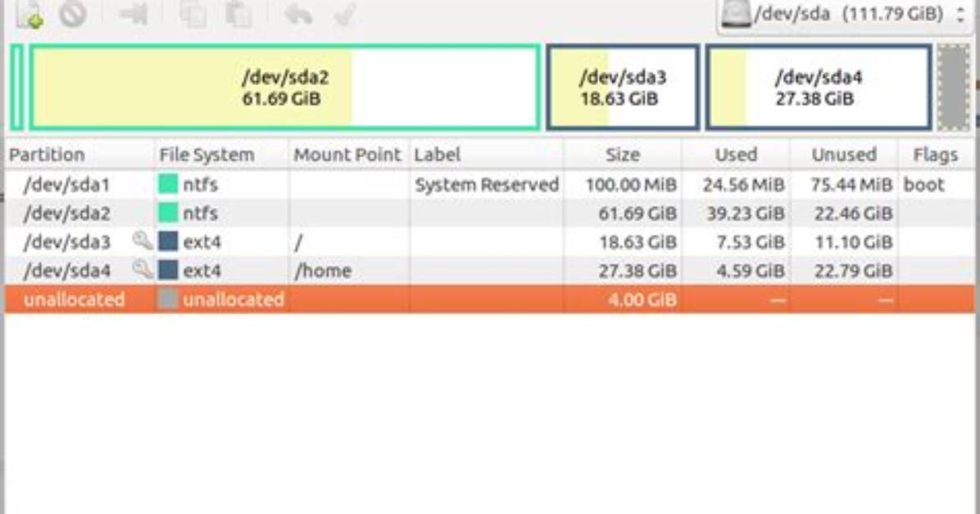Click the '4.59 GiB' used cell
This screenshot has height=514, width=980.
click(750, 271)
